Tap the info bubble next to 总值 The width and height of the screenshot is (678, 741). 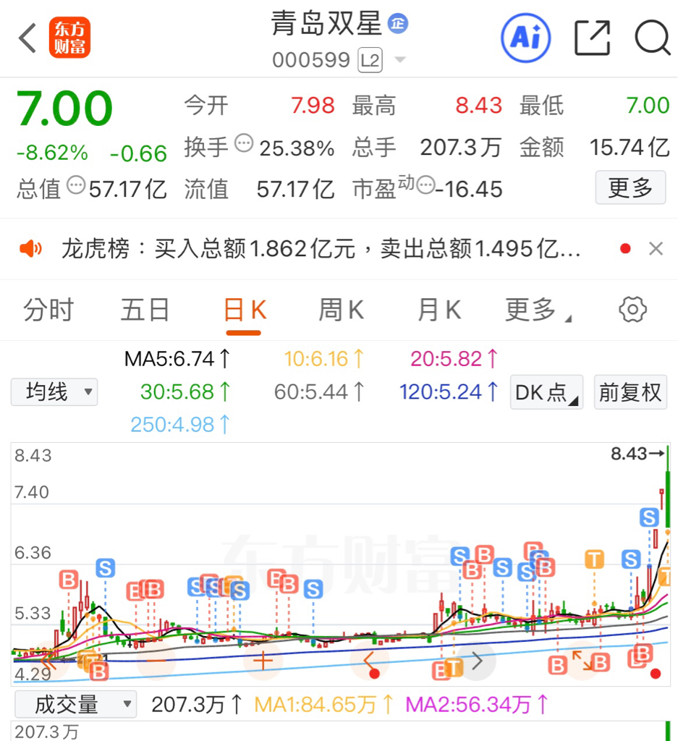point(76,185)
